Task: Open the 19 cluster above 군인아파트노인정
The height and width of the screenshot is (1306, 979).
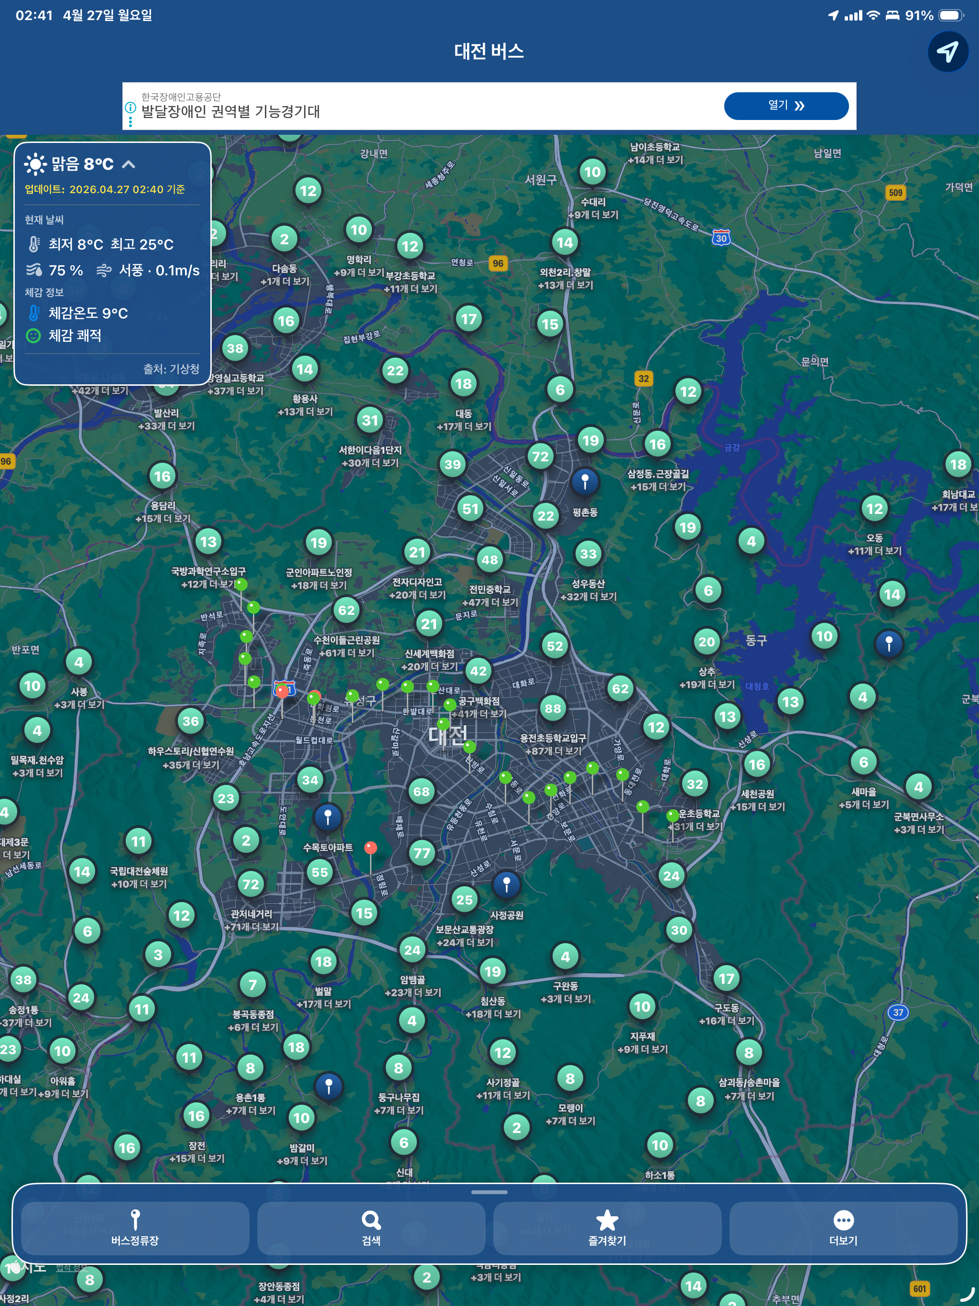Action: pos(319,542)
